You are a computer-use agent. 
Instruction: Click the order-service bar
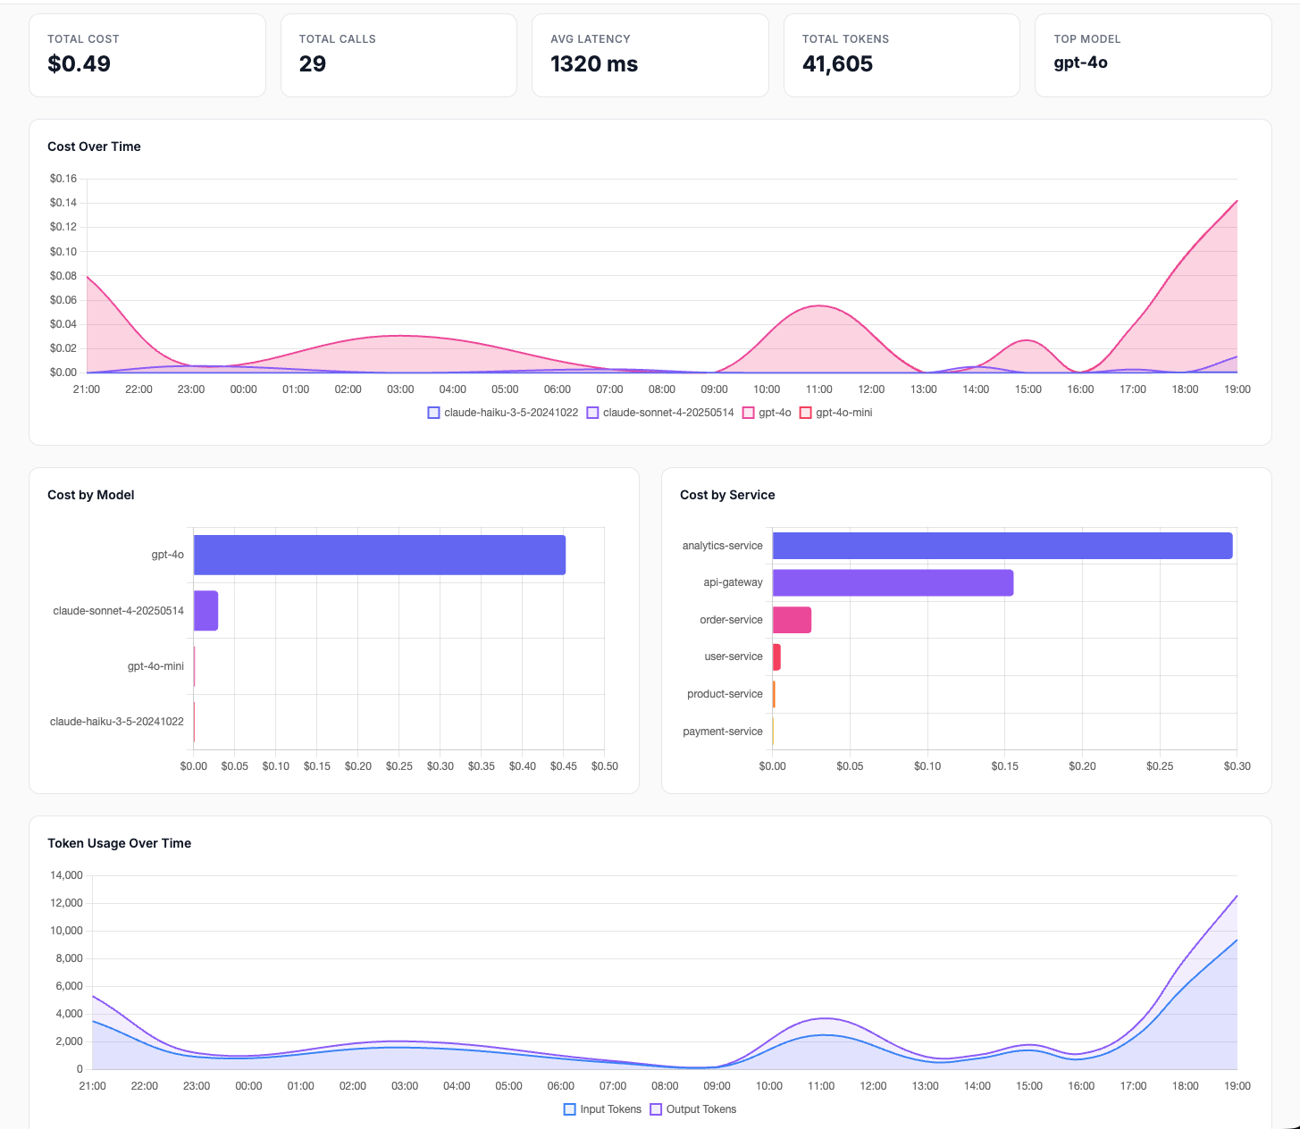coord(792,619)
